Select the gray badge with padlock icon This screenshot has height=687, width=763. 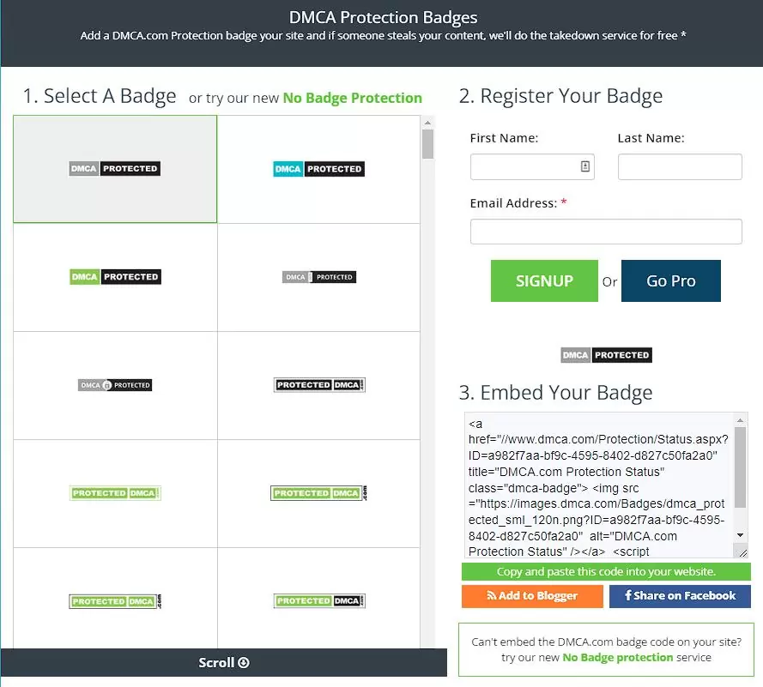coord(115,385)
